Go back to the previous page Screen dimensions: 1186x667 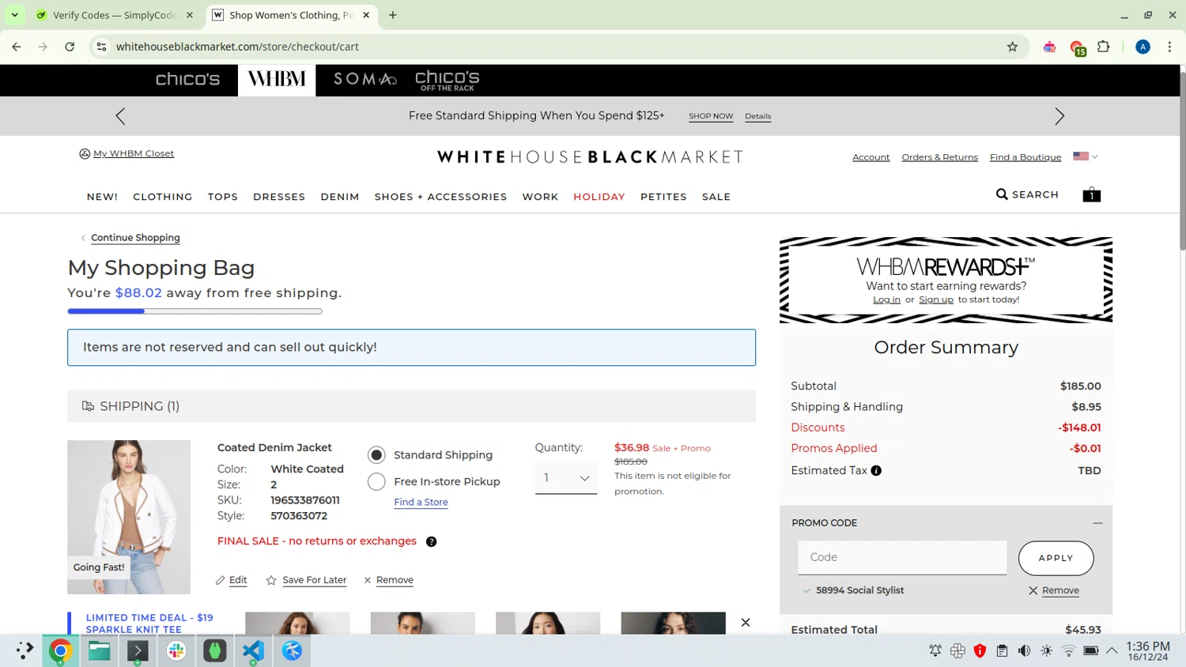(17, 47)
